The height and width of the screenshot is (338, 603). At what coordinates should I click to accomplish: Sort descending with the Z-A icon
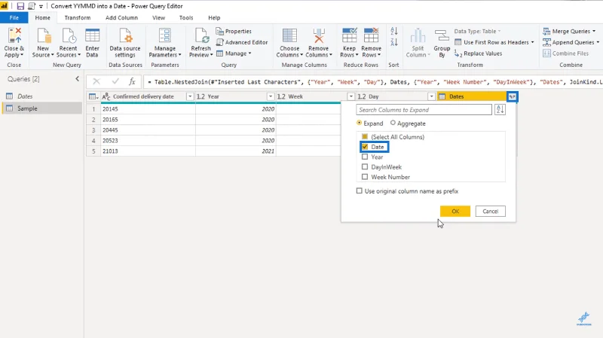[x=394, y=42]
